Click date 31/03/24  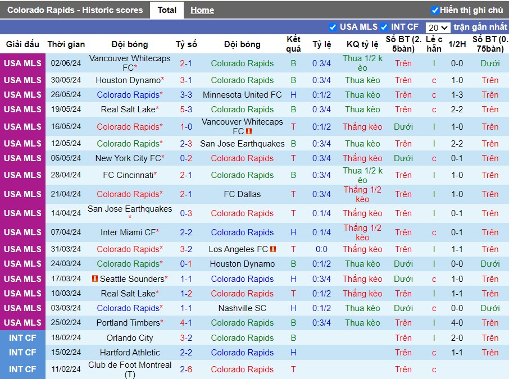tap(66, 249)
